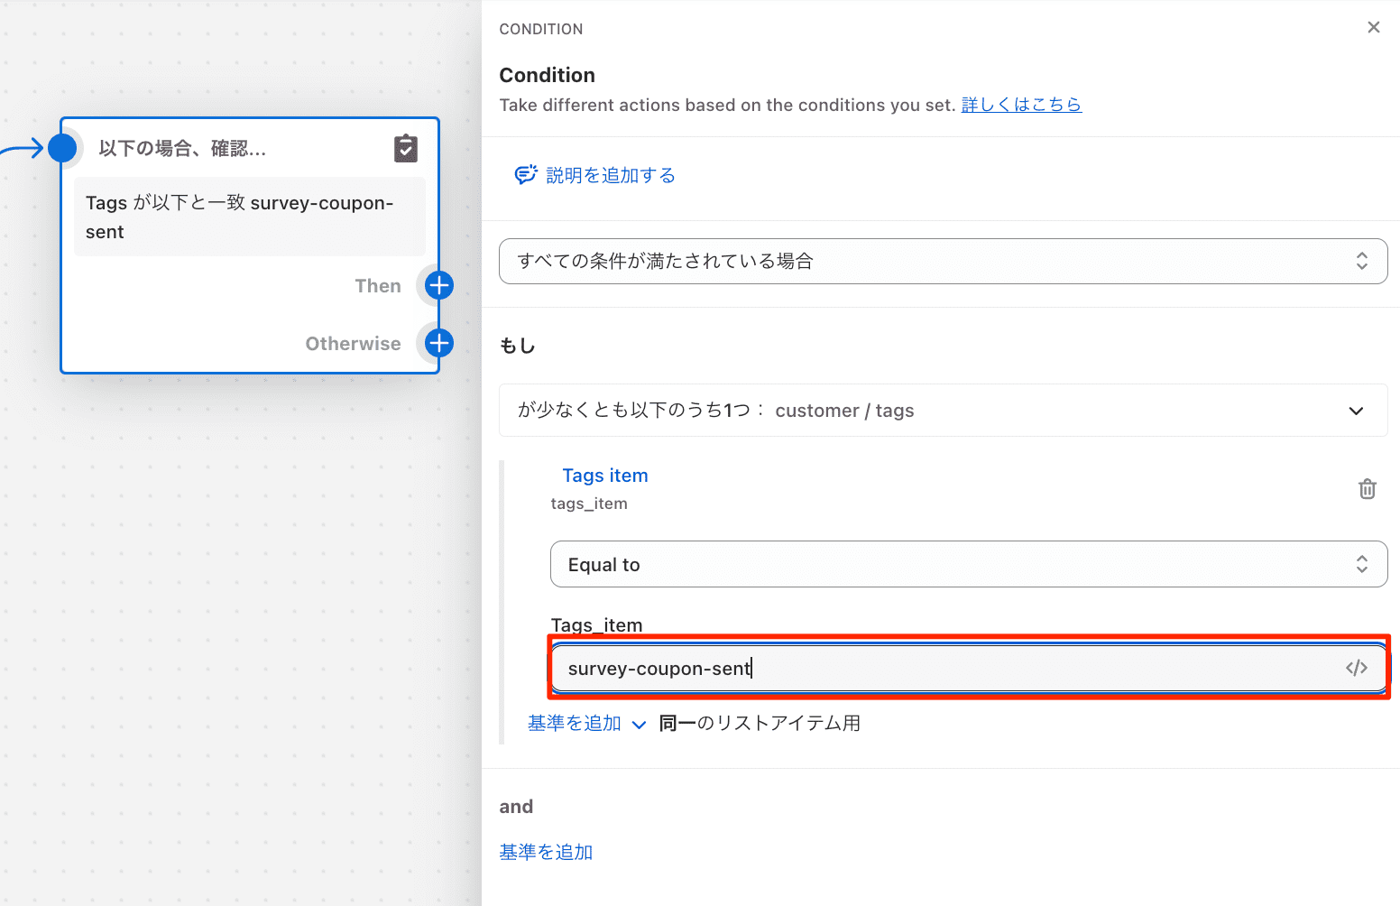Click 基準を追加 under the and section
The image size is (1400, 906).
click(545, 851)
